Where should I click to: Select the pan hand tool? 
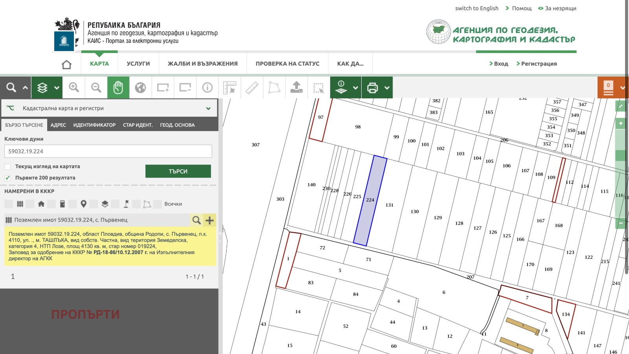coord(118,87)
